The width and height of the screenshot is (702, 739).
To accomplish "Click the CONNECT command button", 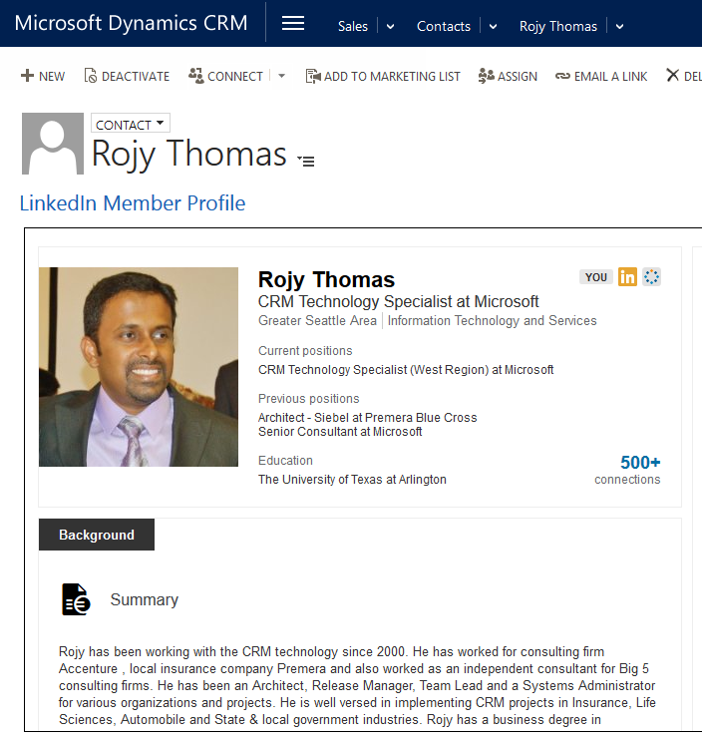I will coord(225,76).
